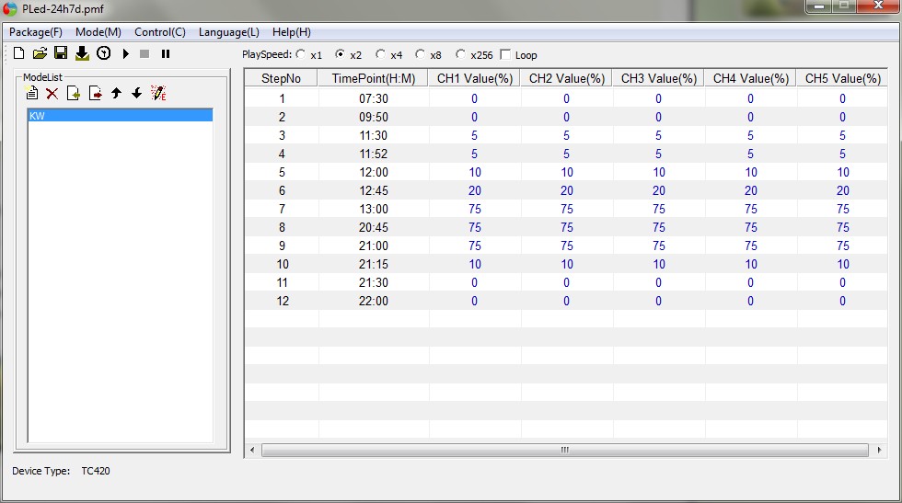Open the Control(C) menu
Screen dimensions: 902x503
pyautogui.click(x=160, y=32)
